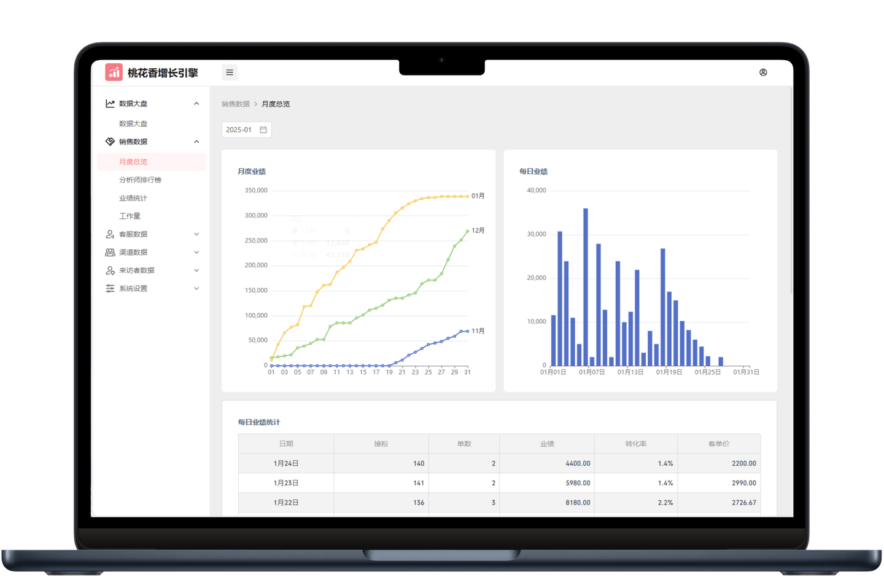
Task: Click the 桃花香增长引擎 logo icon
Action: click(x=114, y=73)
